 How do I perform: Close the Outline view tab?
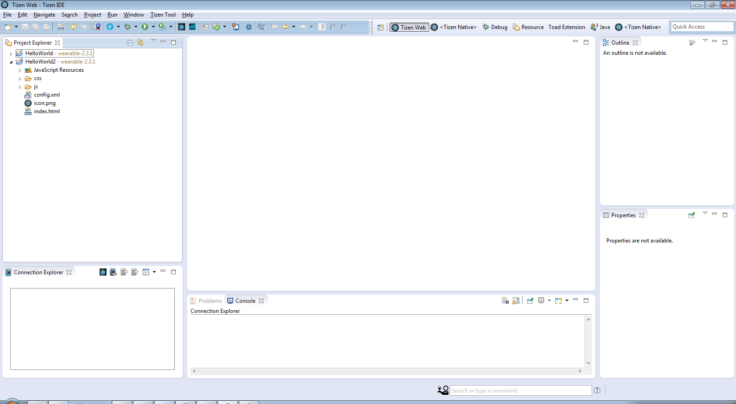(635, 42)
